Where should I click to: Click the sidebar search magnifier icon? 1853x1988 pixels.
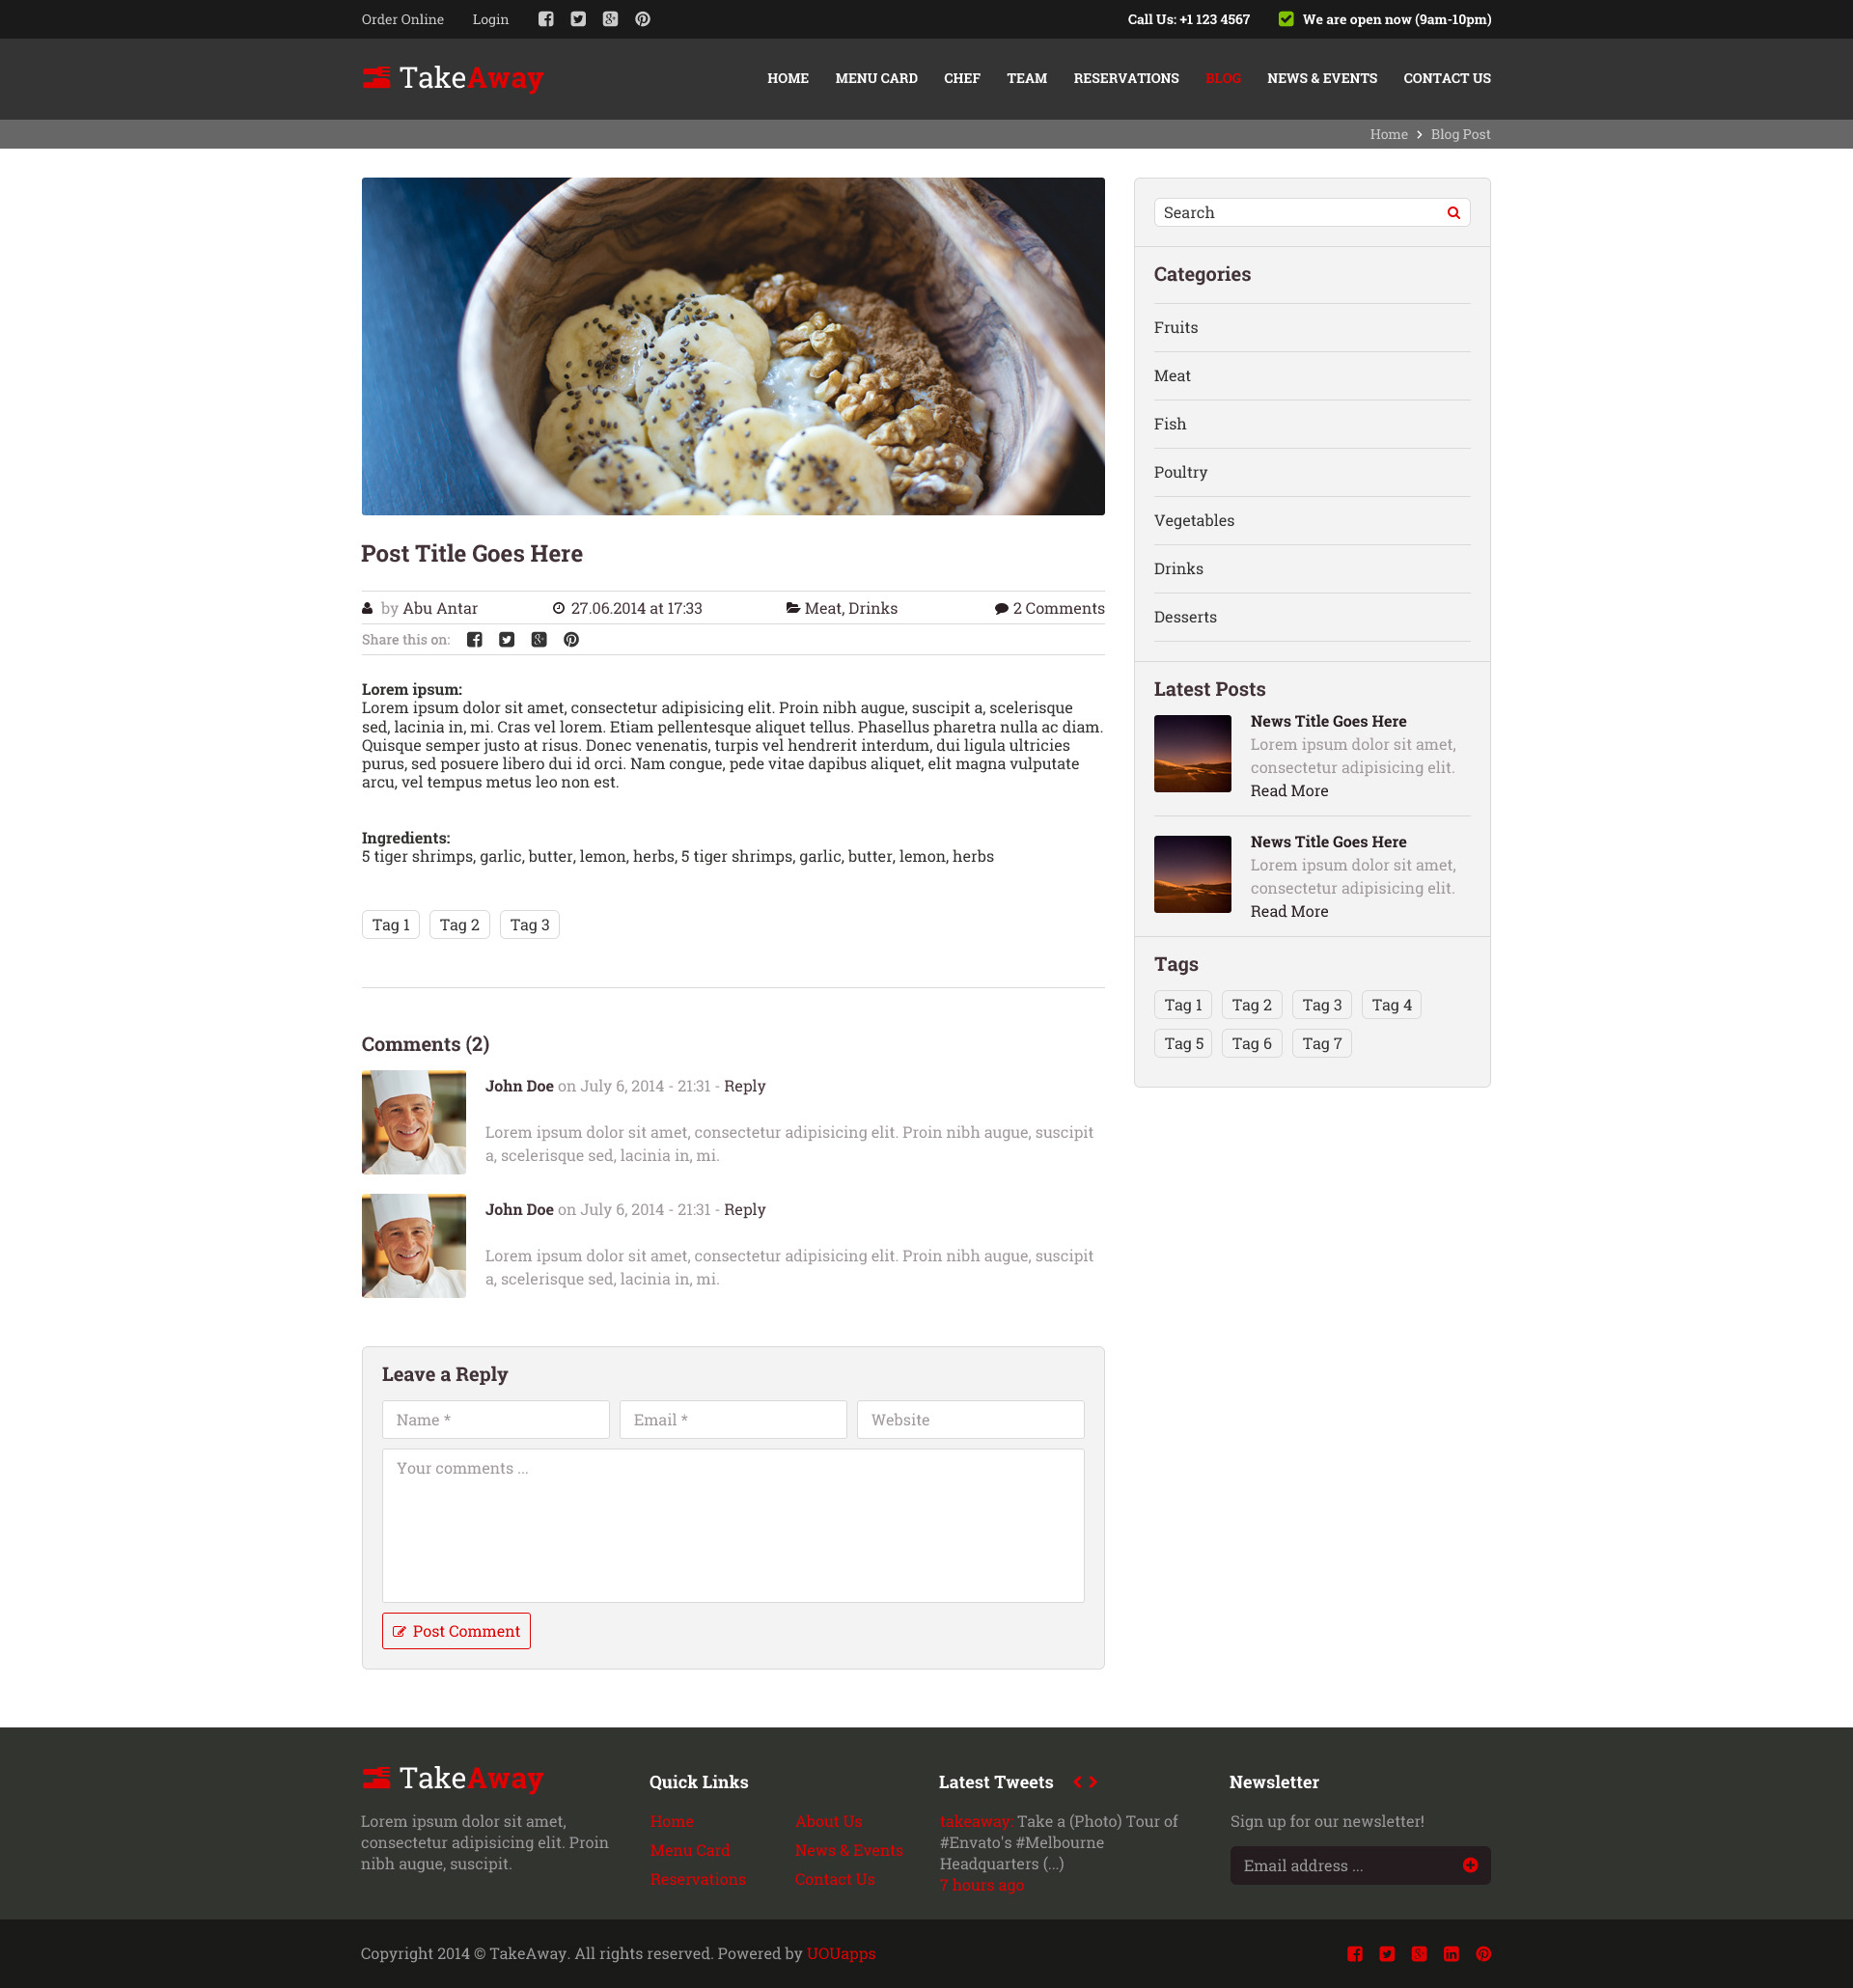pos(1454,213)
